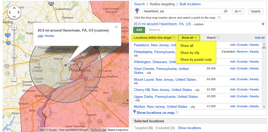This screenshot has height=132, width=268.
Task: Click the Search button
Action: click(256, 11)
